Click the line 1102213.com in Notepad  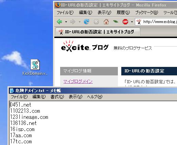25,111
